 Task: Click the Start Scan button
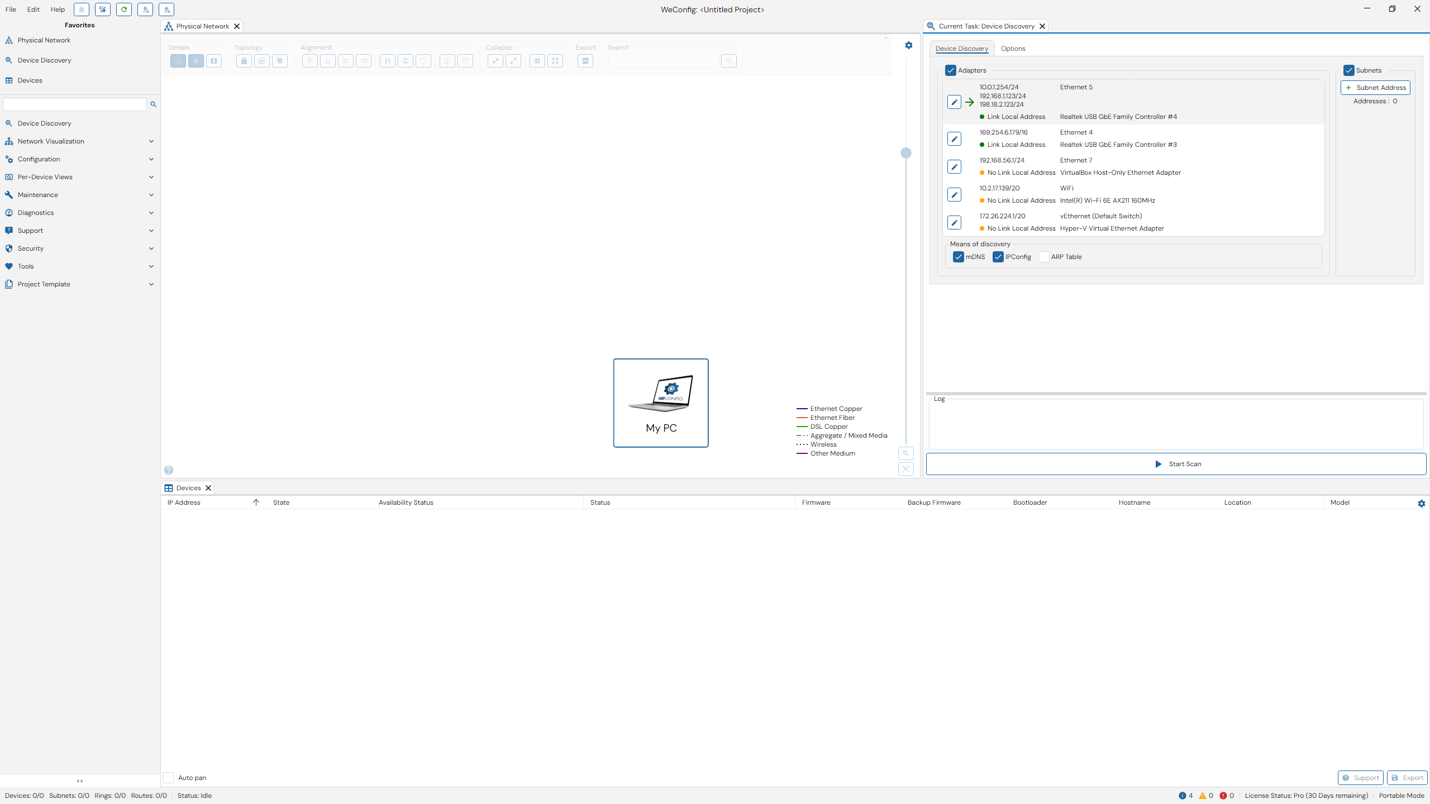click(1176, 464)
